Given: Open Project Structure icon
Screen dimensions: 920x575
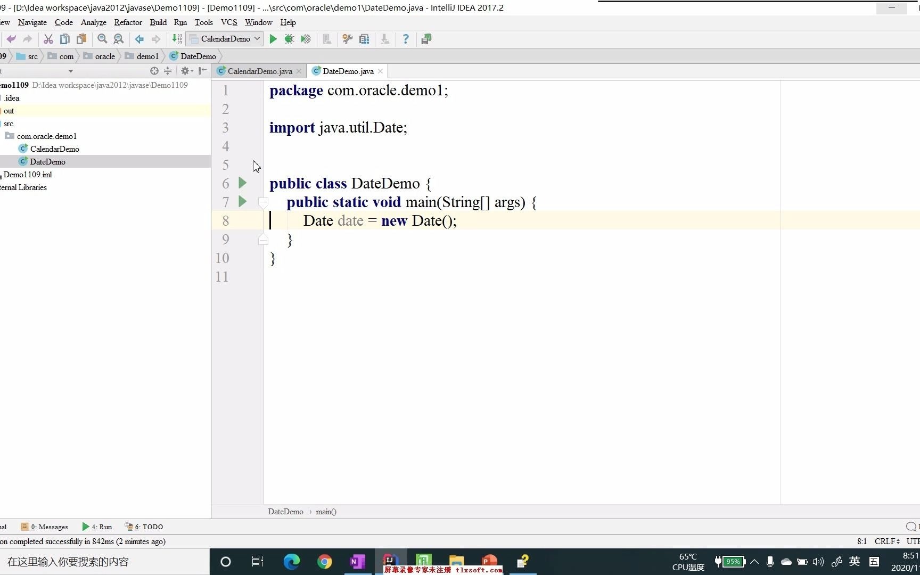Looking at the screenshot, I should (x=364, y=39).
